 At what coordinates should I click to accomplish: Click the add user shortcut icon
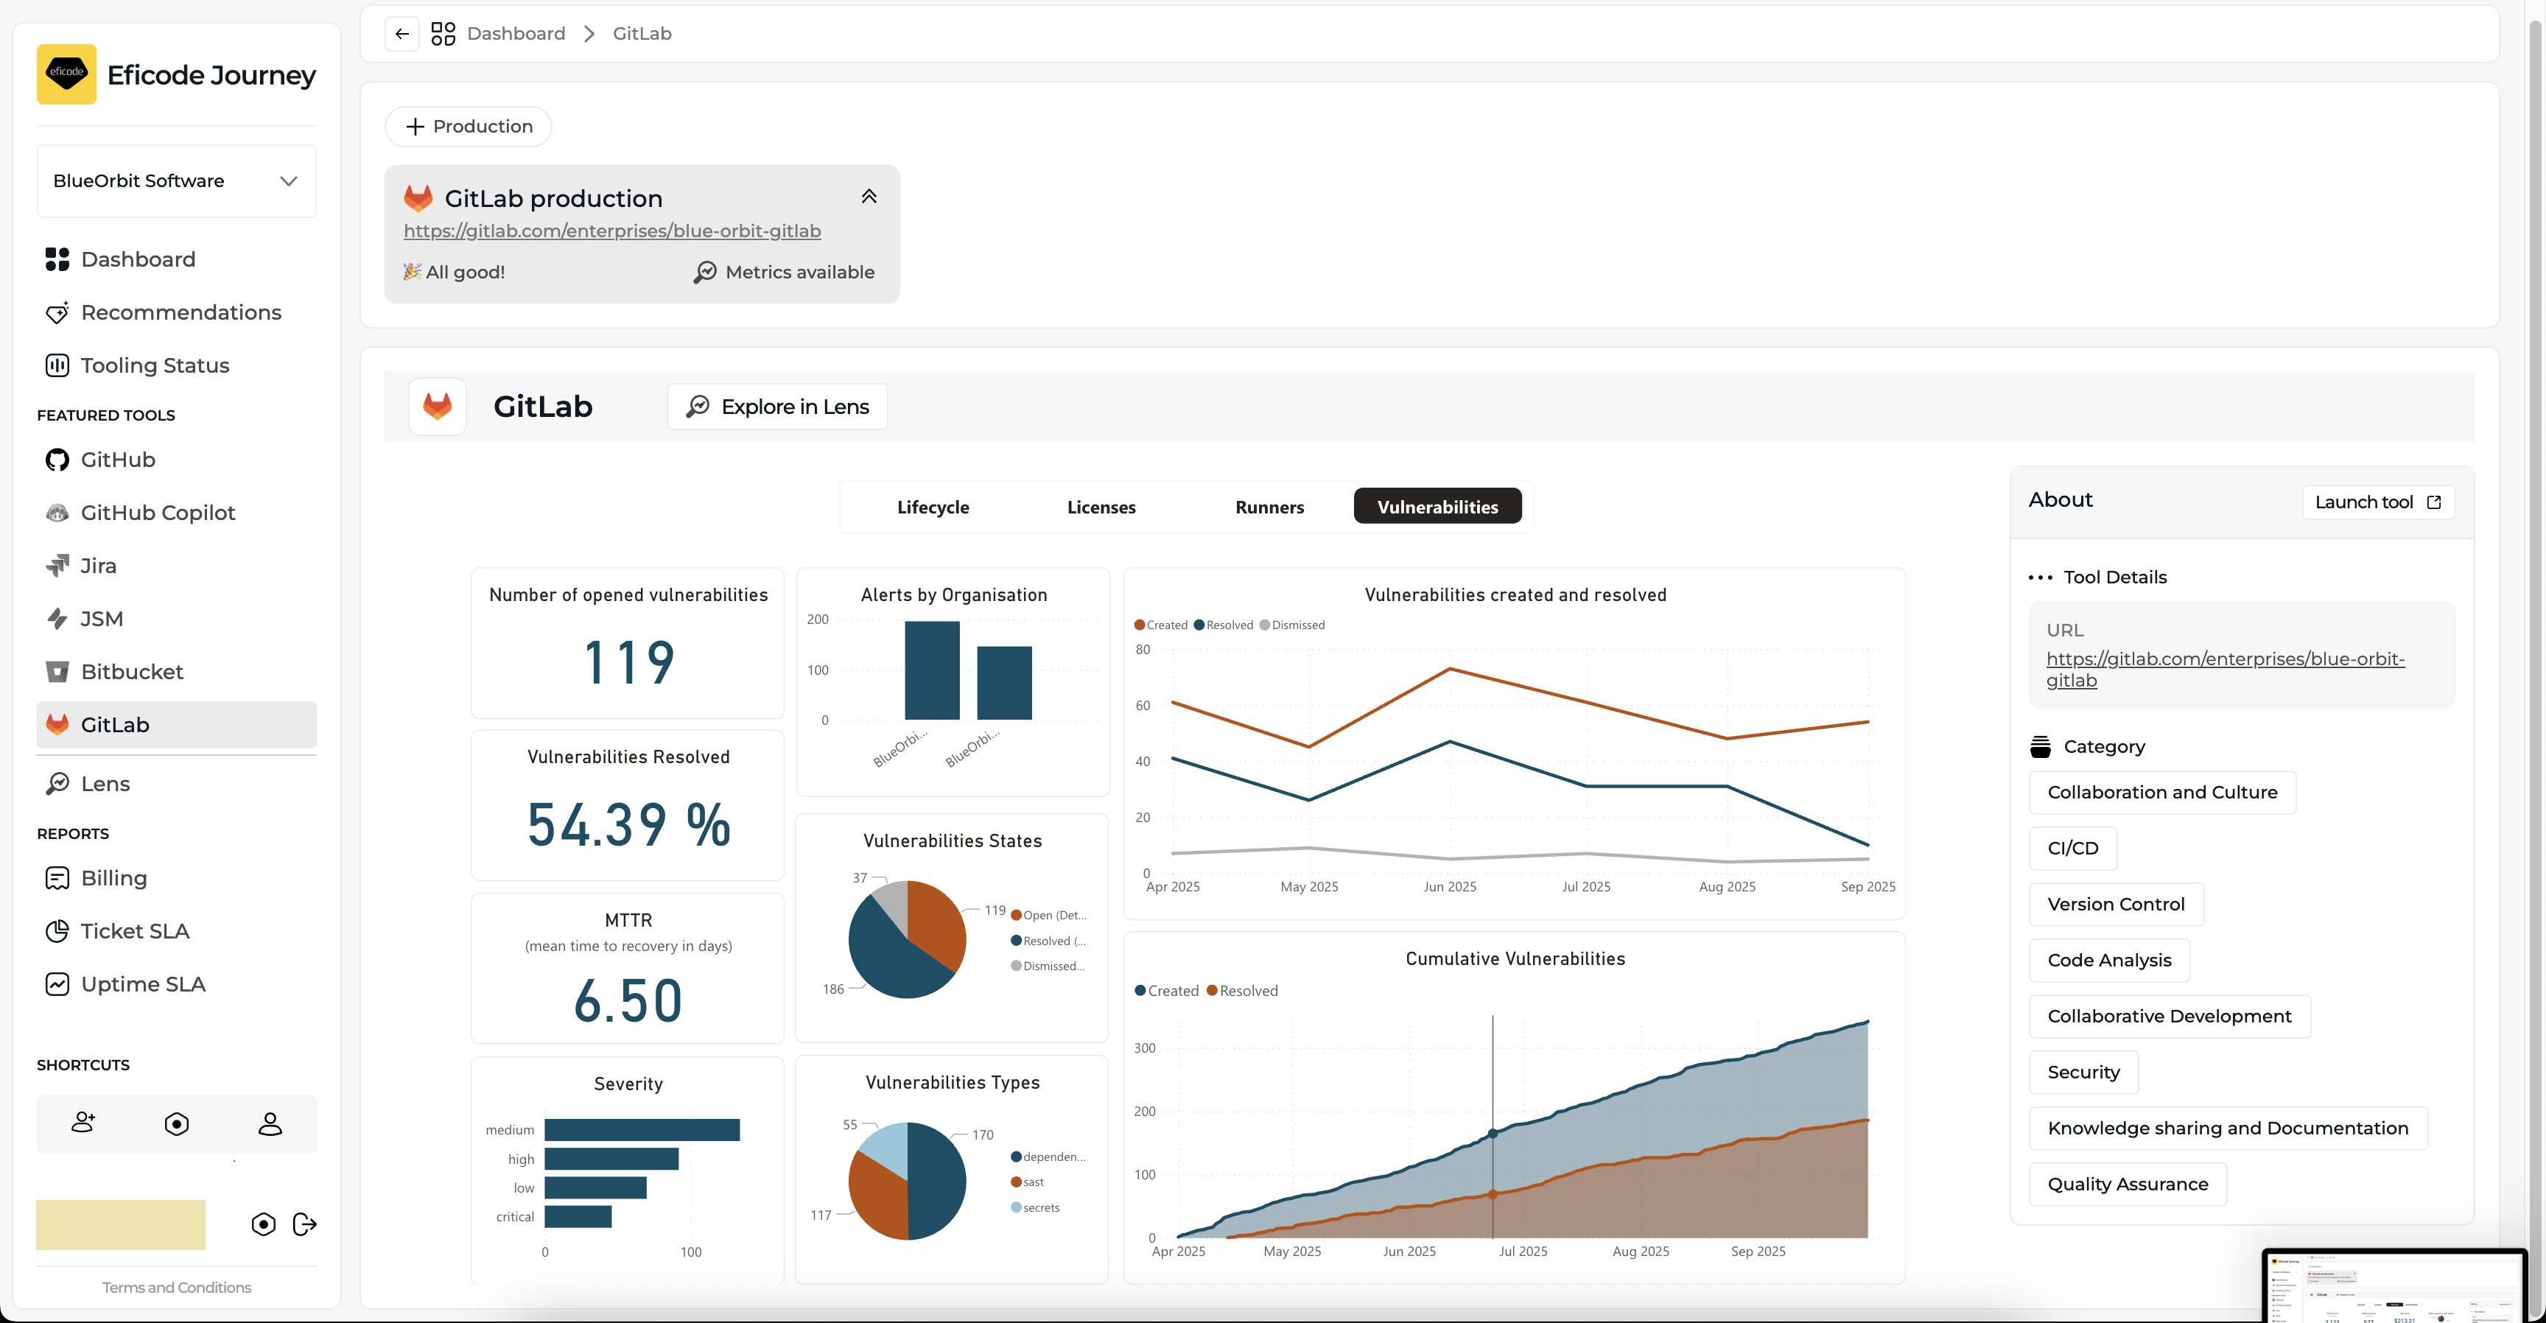[83, 1123]
